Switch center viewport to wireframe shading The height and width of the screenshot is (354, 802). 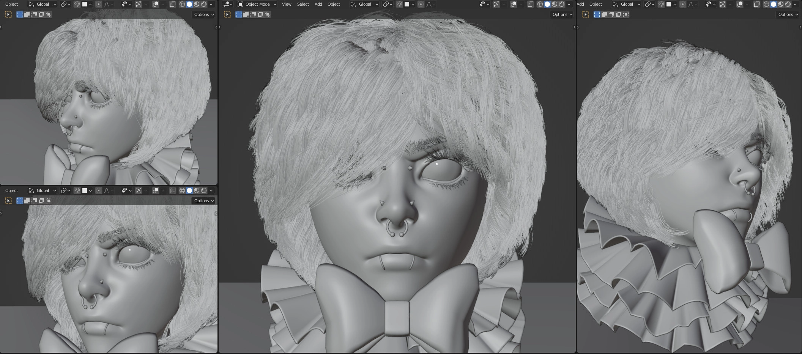point(540,4)
